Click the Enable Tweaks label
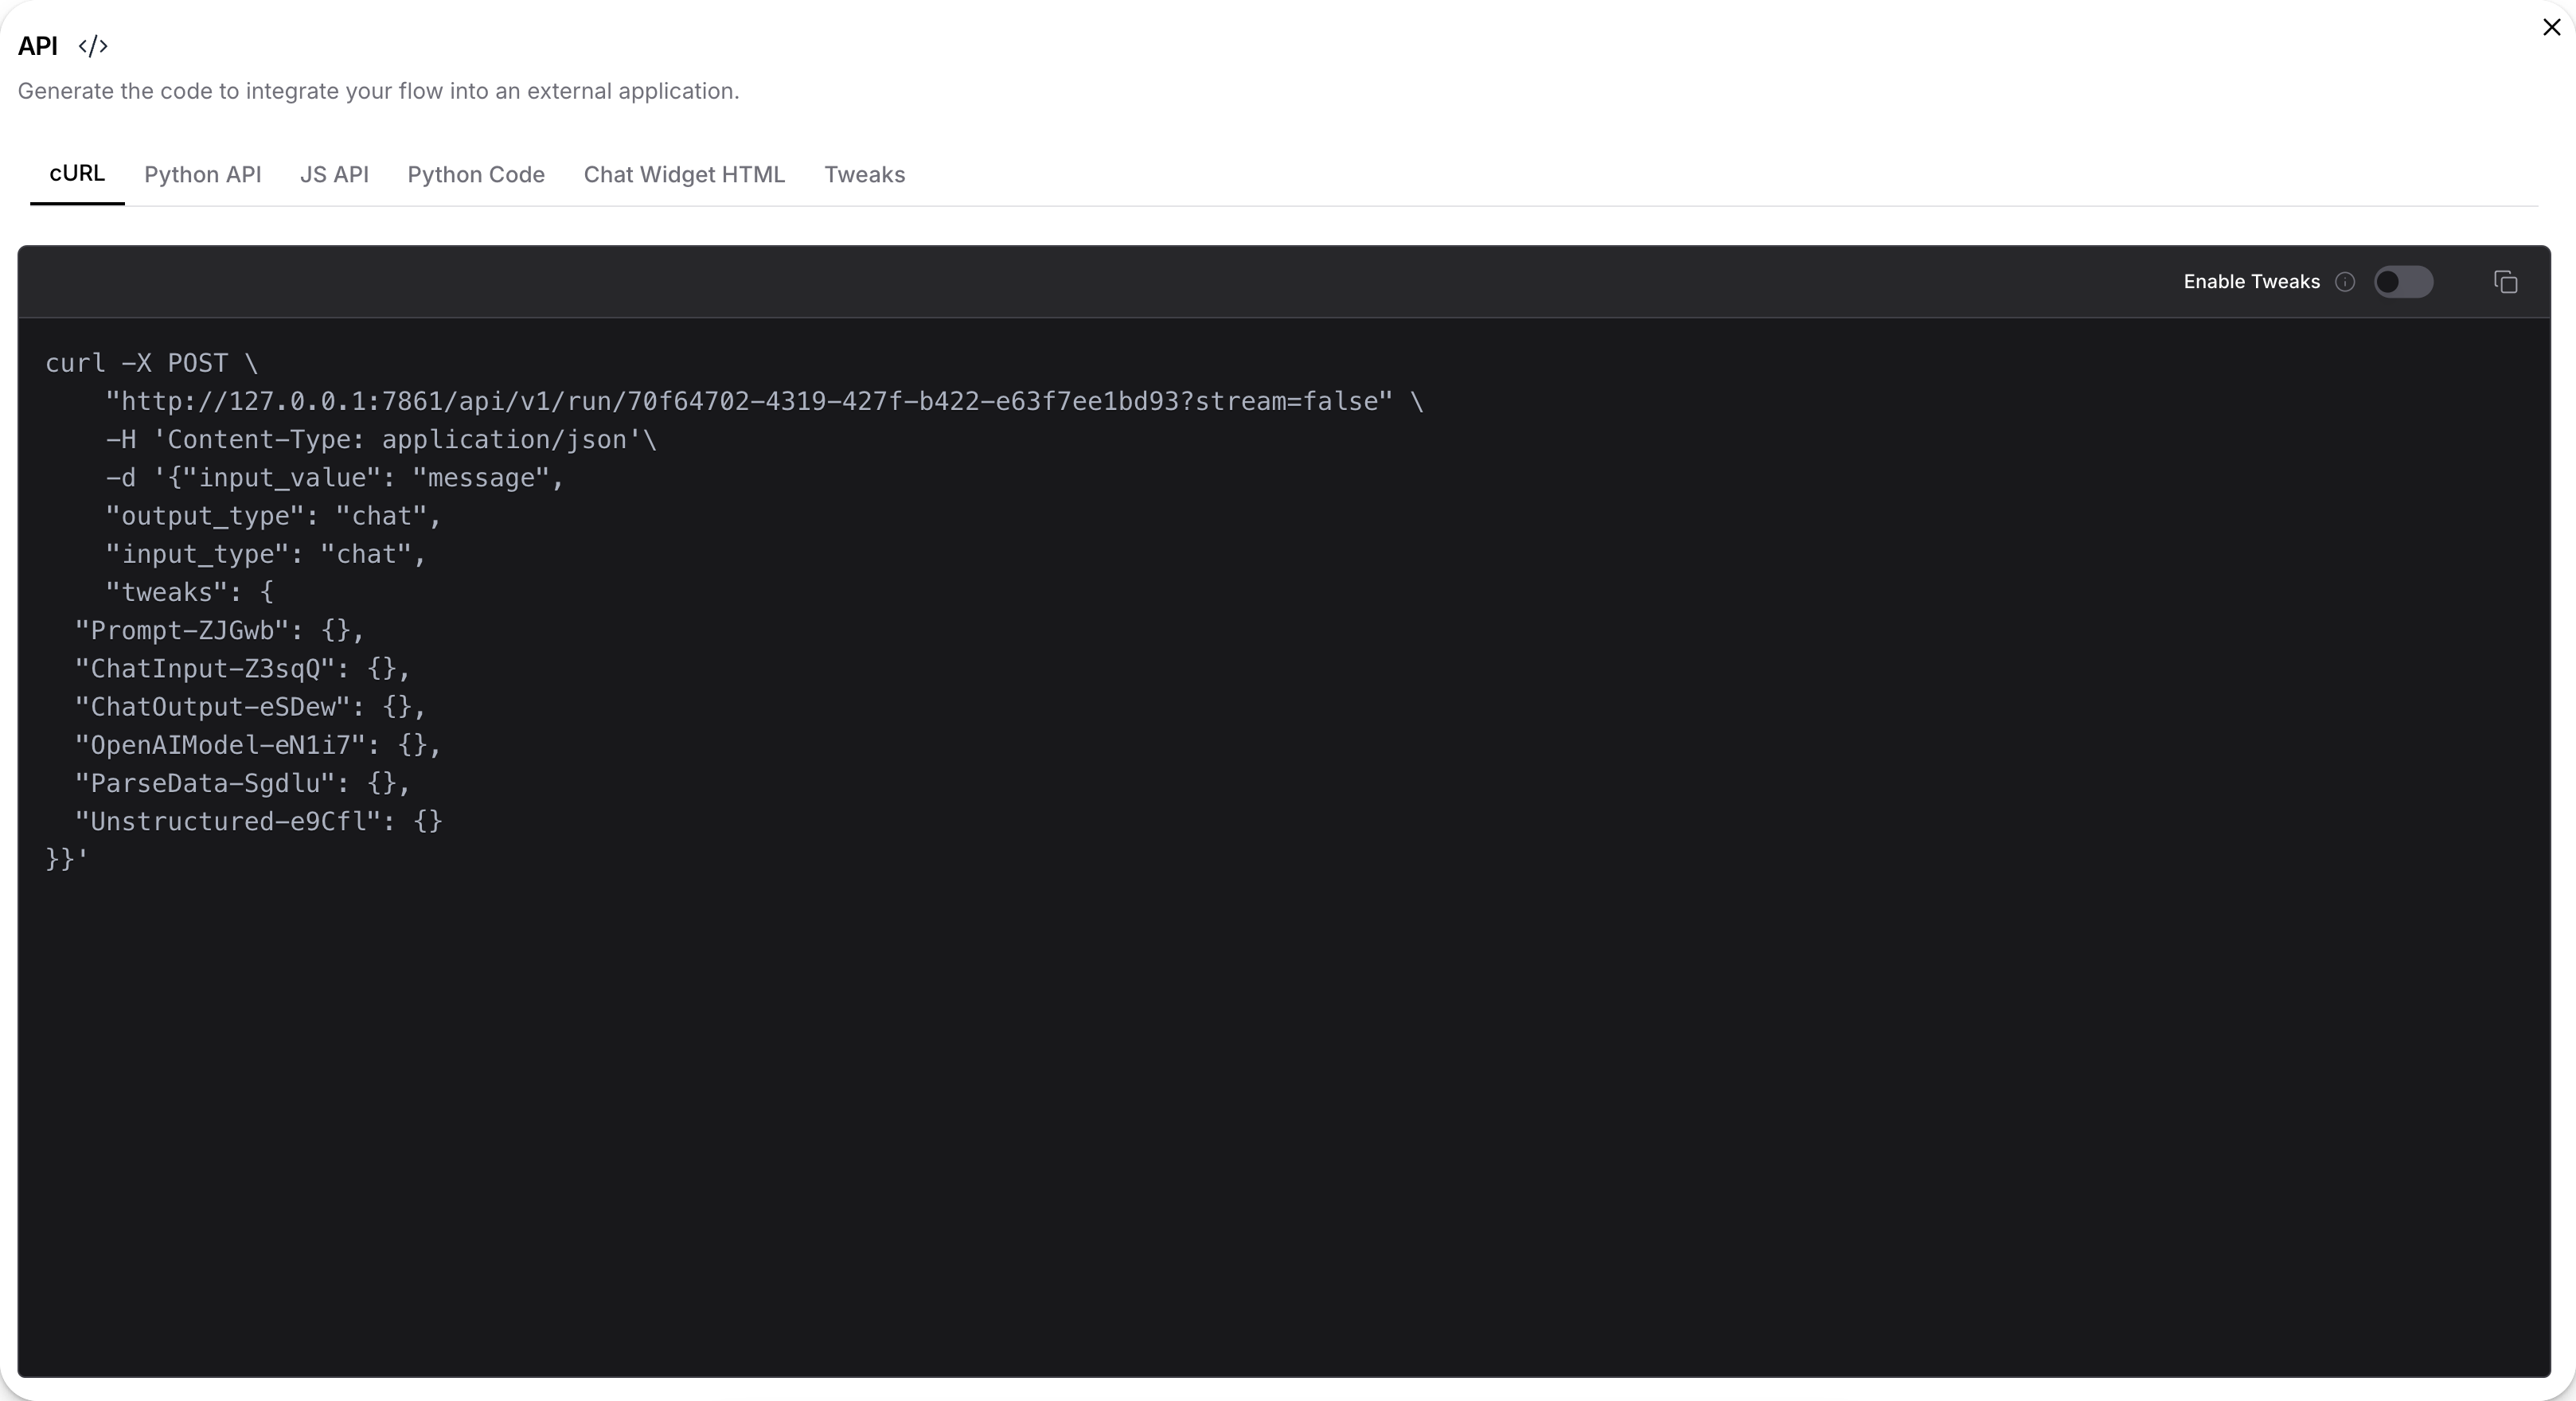The height and width of the screenshot is (1401, 2576). pos(2251,282)
